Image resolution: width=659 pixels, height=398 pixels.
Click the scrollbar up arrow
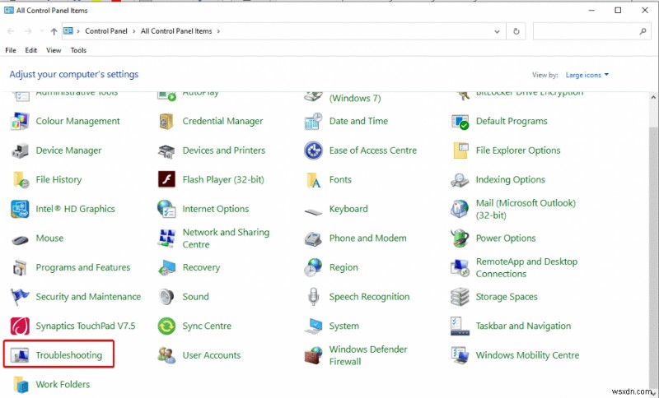(653, 97)
